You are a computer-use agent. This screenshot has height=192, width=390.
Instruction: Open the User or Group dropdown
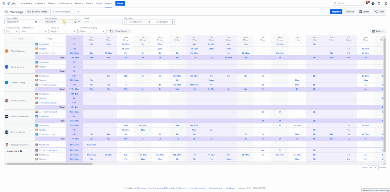pos(79,22)
